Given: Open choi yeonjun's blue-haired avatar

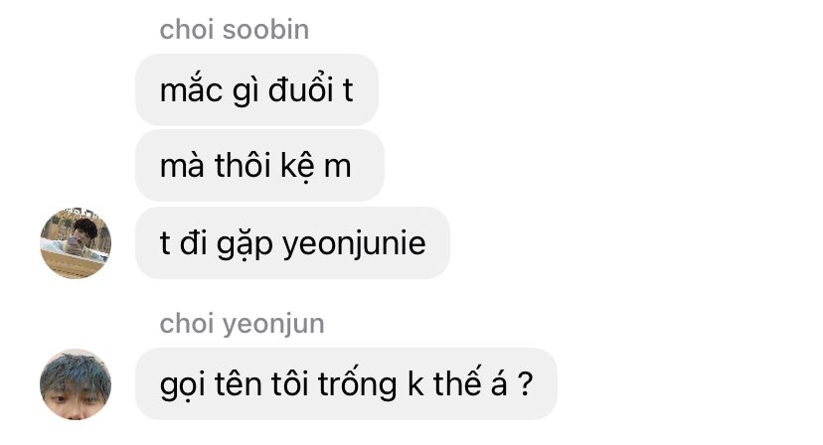Looking at the screenshot, I should click(76, 384).
